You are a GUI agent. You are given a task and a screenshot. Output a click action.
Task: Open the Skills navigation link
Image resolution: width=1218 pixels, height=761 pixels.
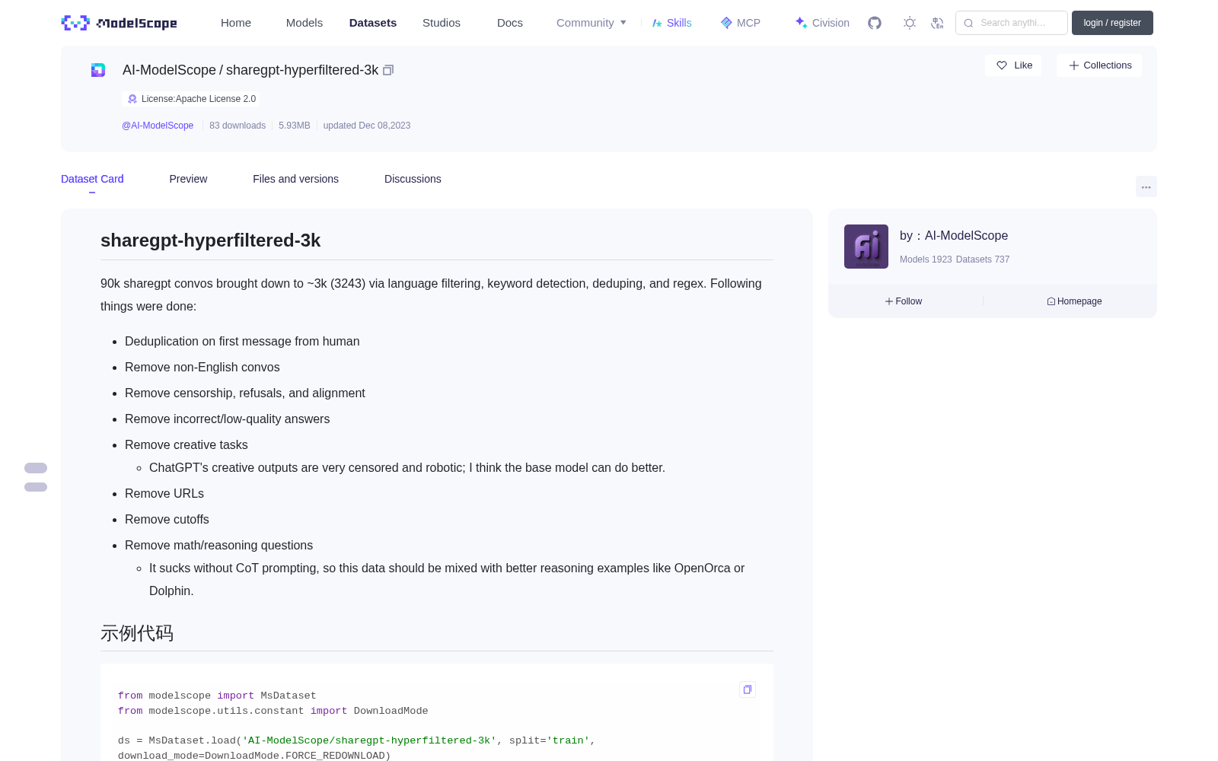pos(671,23)
